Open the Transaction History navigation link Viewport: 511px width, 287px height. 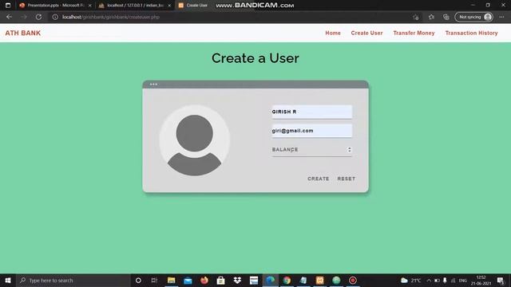(471, 33)
